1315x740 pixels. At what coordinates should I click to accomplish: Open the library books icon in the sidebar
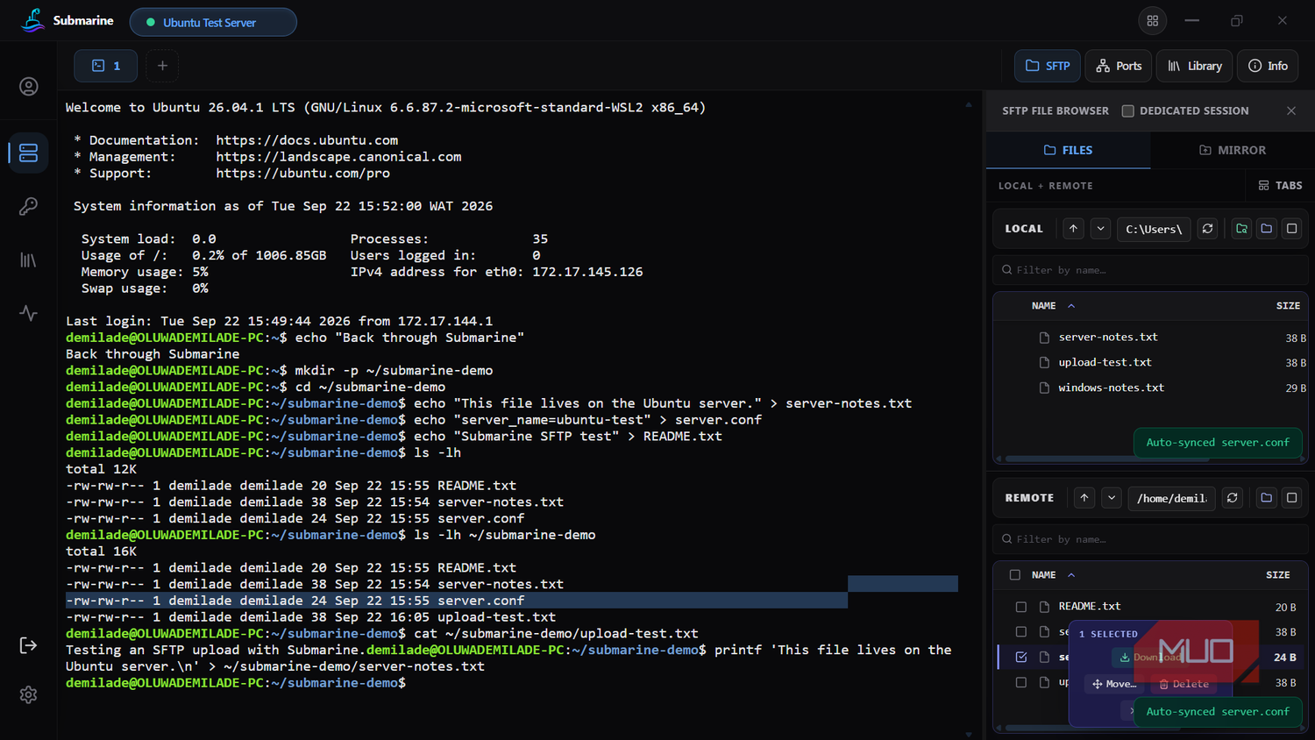pyautogui.click(x=29, y=260)
